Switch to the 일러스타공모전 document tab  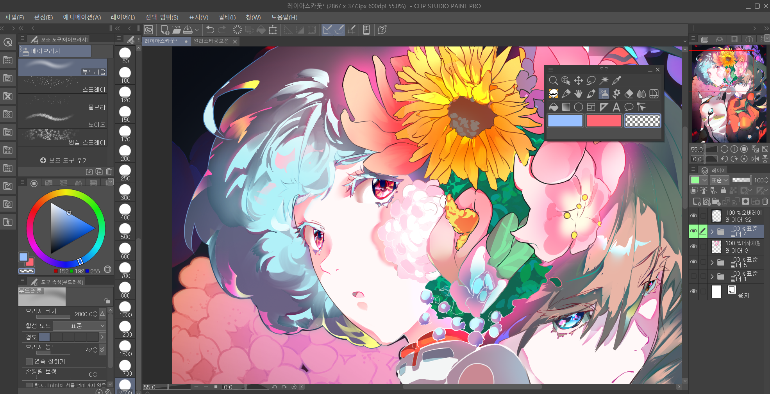211,41
